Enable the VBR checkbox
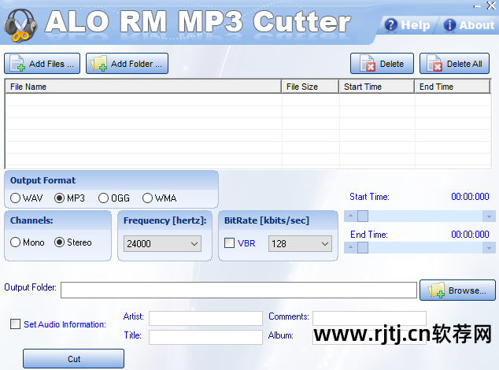The width and height of the screenshot is (499, 370). [x=230, y=243]
